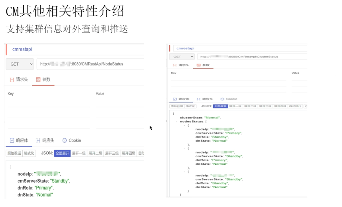Collapse the node object with dnRole Primary
This screenshot has height=207, width=342.
point(184,149)
